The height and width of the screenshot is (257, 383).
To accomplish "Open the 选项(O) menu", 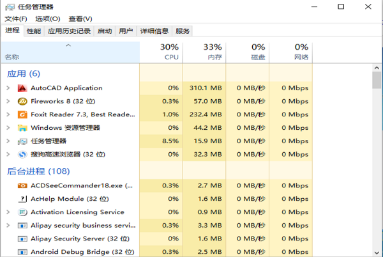I will pos(48,19).
